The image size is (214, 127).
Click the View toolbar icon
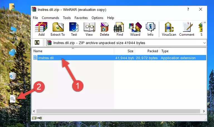89,29
